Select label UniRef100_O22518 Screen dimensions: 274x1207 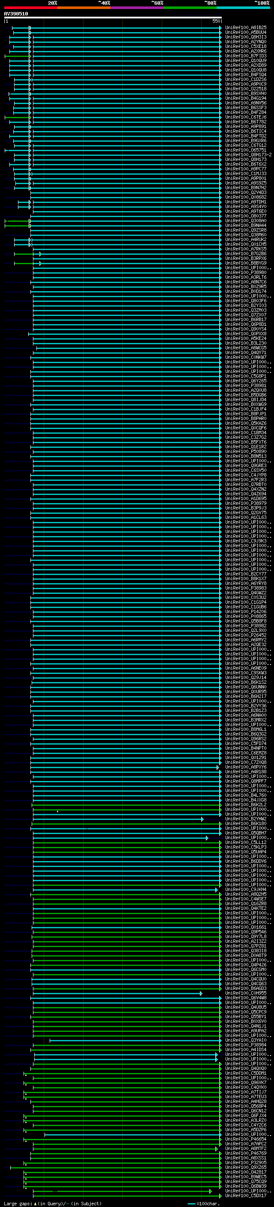pyautogui.click(x=246, y=89)
